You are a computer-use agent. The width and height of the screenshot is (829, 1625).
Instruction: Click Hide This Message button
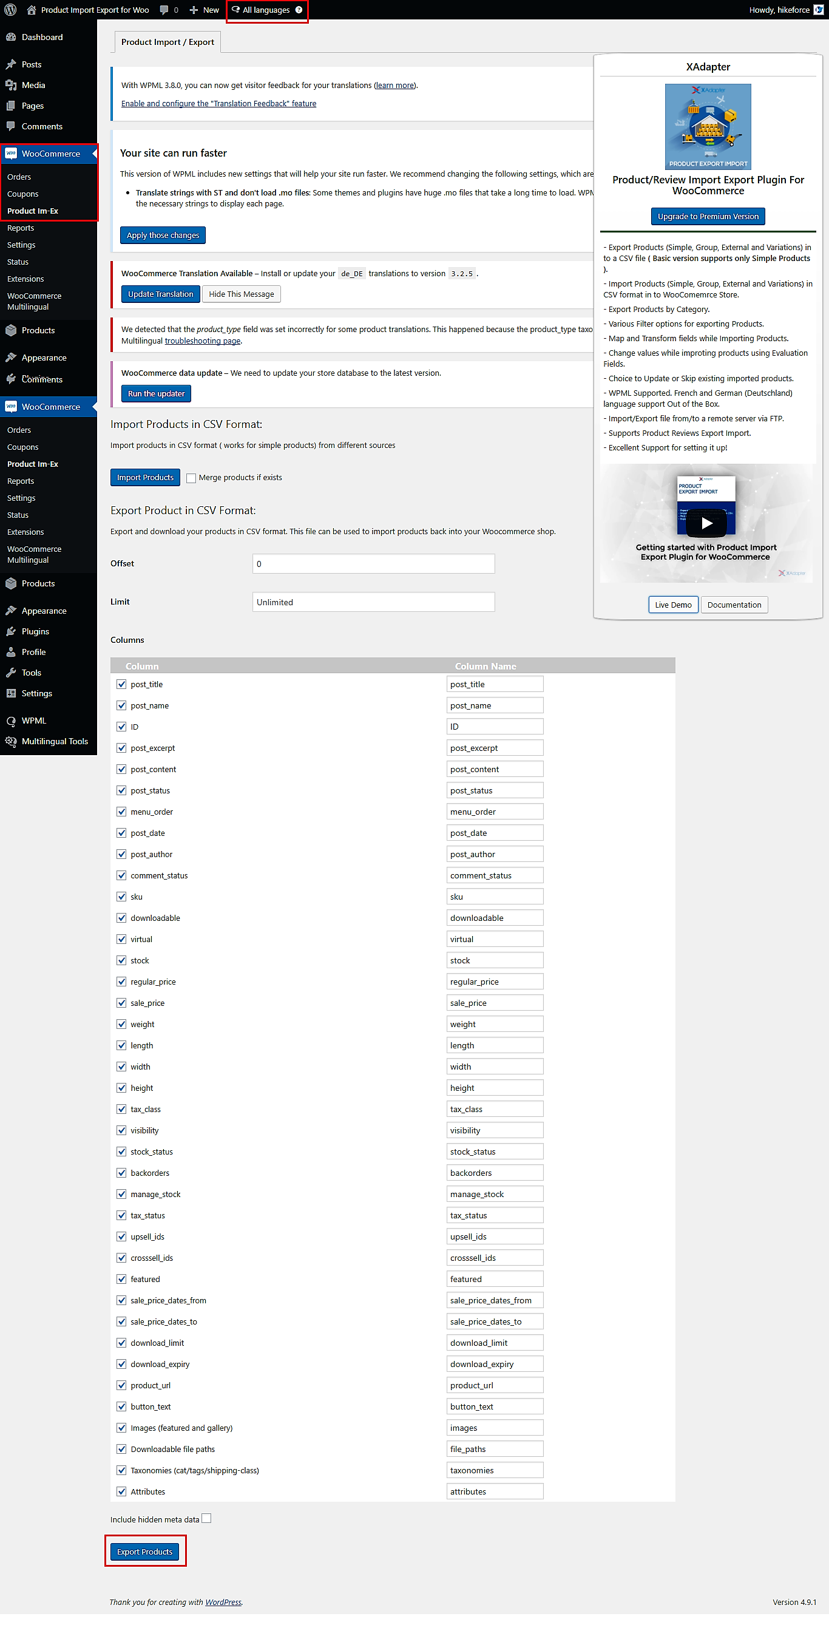[242, 294]
